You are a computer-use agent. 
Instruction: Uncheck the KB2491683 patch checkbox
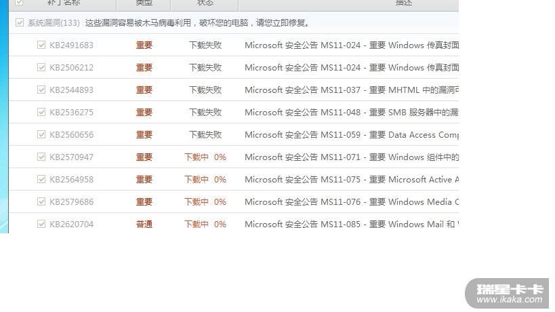(x=41, y=45)
